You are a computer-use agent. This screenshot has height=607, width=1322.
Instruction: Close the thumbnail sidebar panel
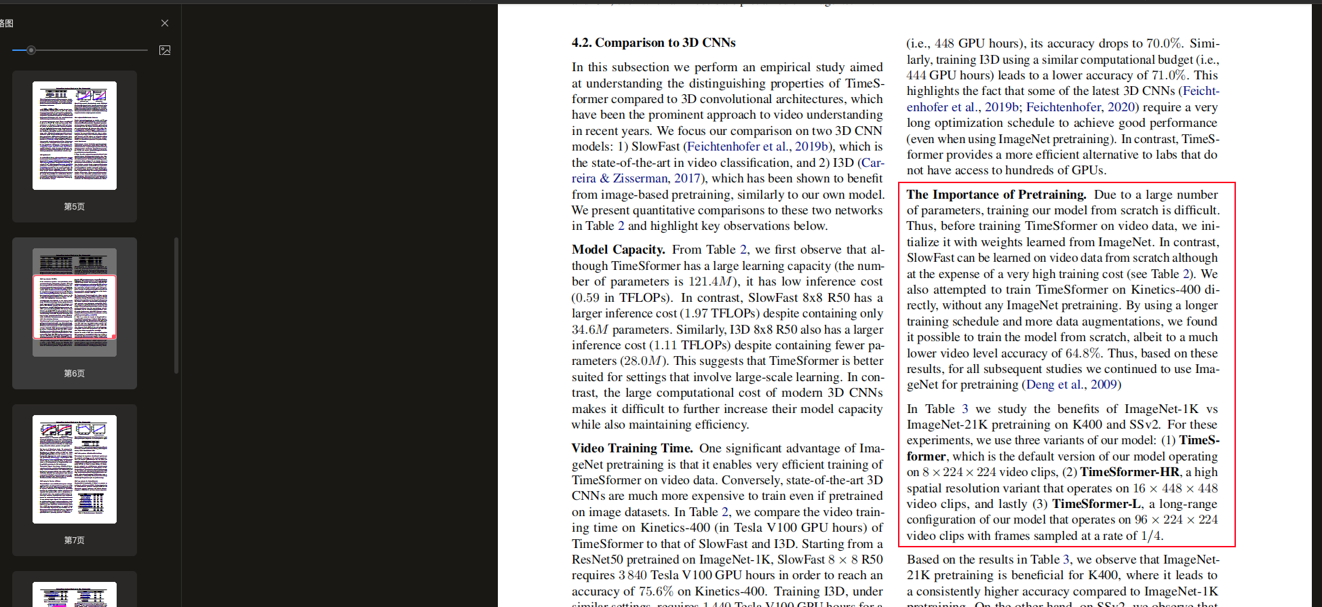[165, 23]
